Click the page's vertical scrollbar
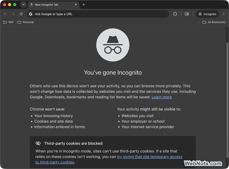 tap(227, 100)
